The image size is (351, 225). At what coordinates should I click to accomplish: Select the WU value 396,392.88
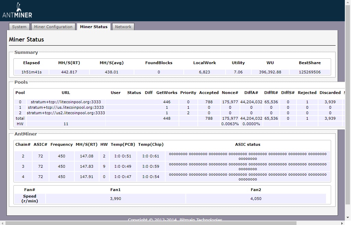[x=270, y=72]
